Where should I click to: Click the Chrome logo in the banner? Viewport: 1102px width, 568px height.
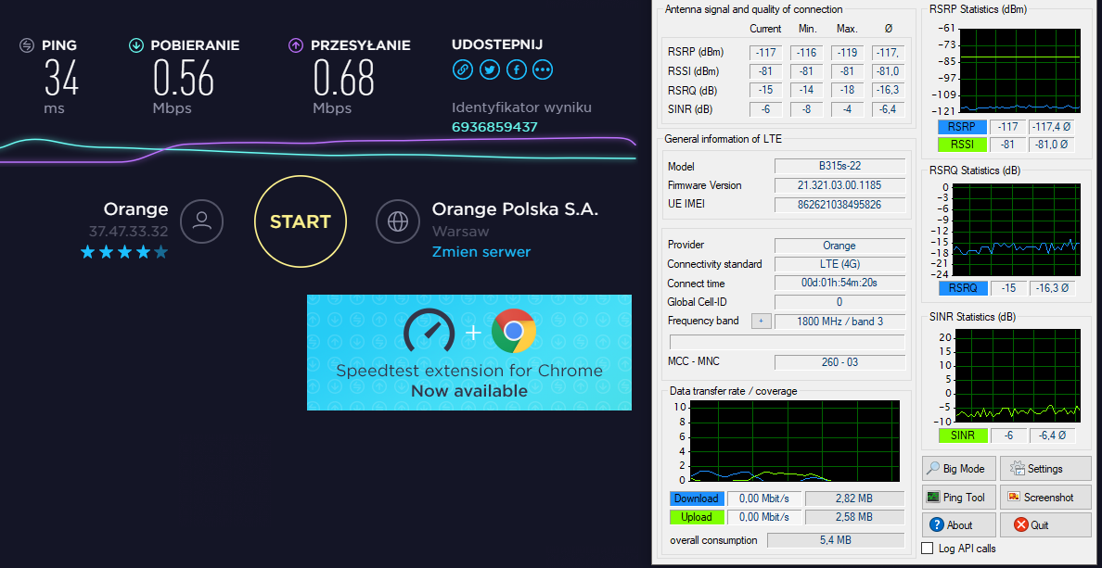[x=514, y=331]
